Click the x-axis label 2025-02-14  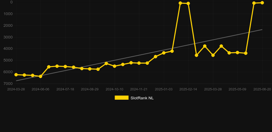coord(188,89)
